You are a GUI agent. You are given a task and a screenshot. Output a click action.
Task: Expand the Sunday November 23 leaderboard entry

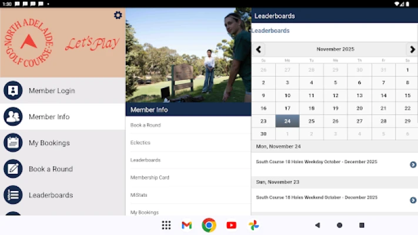[x=413, y=200]
